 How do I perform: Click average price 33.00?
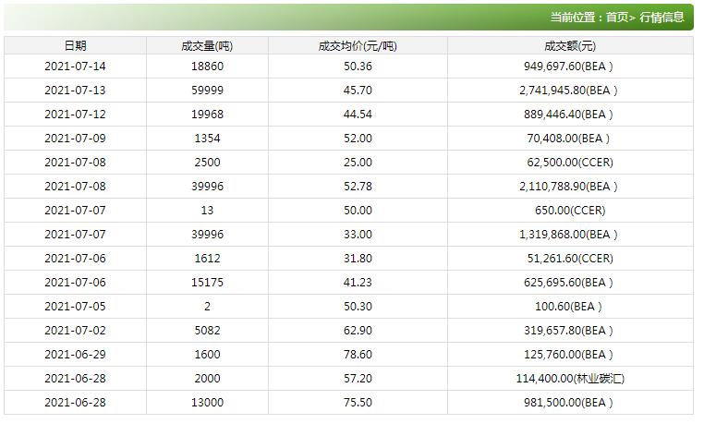(x=358, y=235)
